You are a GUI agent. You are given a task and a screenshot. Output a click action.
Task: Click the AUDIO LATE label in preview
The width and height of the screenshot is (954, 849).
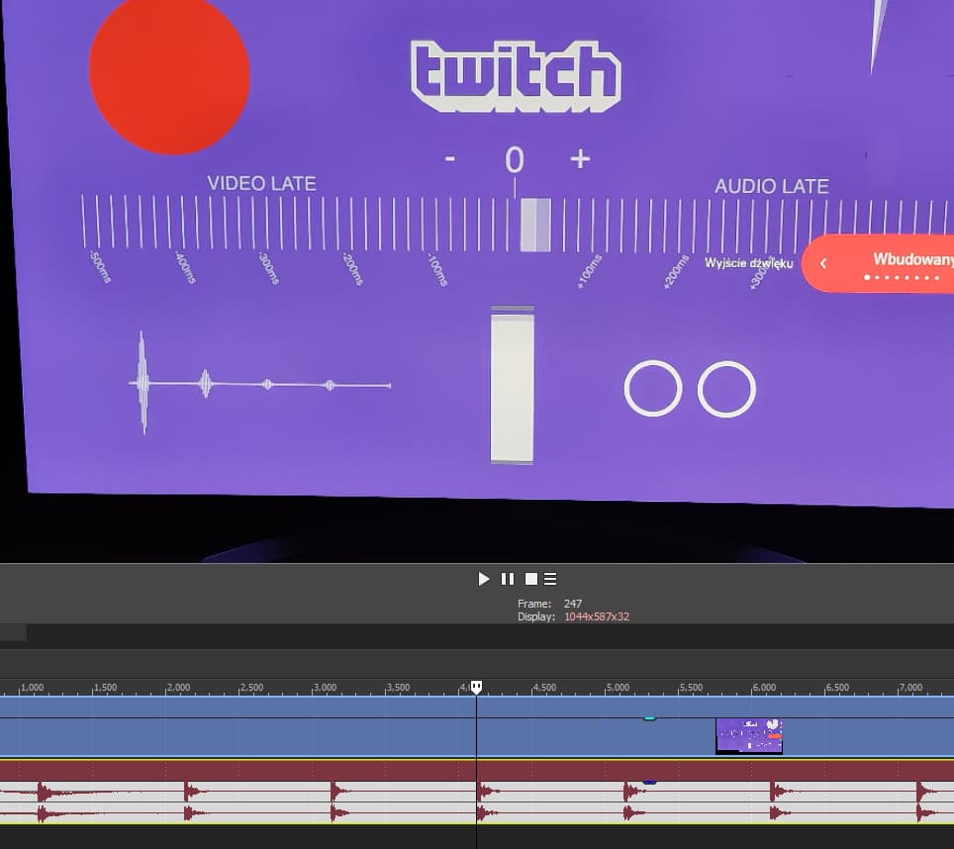coord(772,186)
